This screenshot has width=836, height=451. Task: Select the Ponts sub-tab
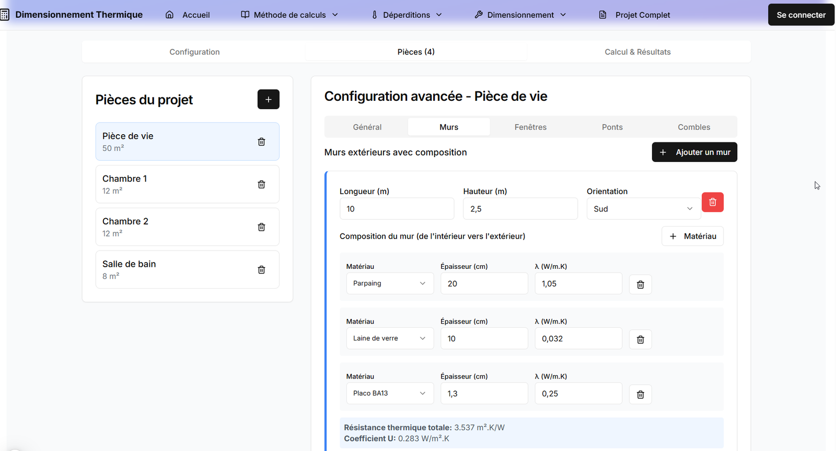point(612,127)
